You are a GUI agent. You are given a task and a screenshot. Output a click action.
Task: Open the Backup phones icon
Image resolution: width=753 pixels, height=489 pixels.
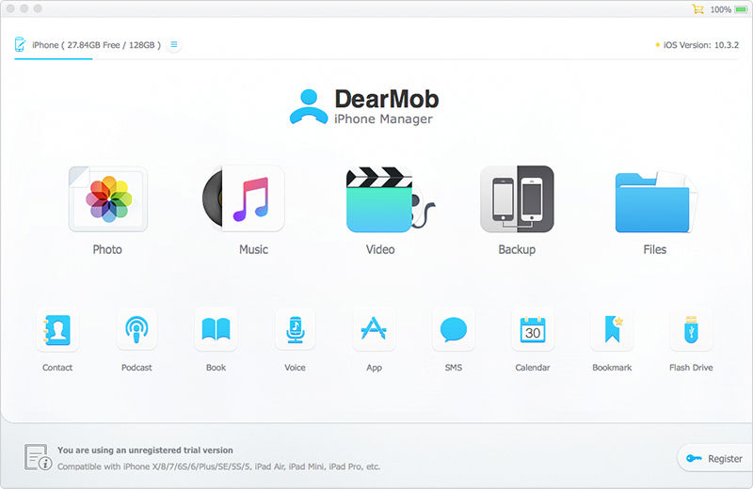[517, 198]
